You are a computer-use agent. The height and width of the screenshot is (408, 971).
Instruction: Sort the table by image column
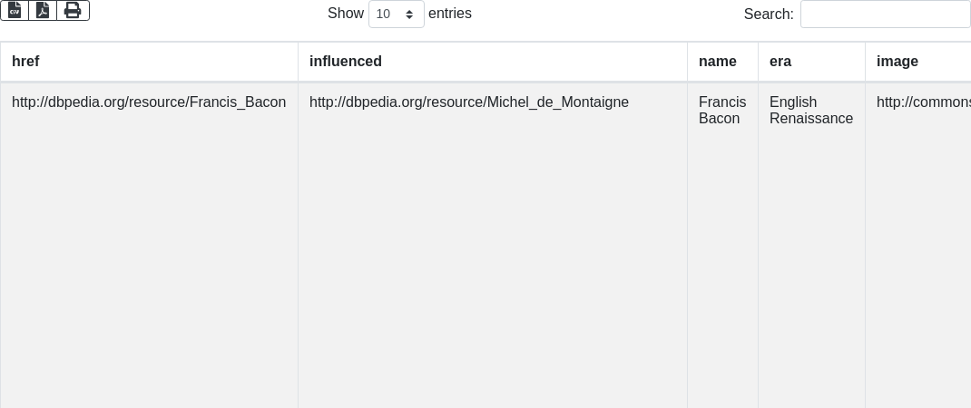pos(897,62)
